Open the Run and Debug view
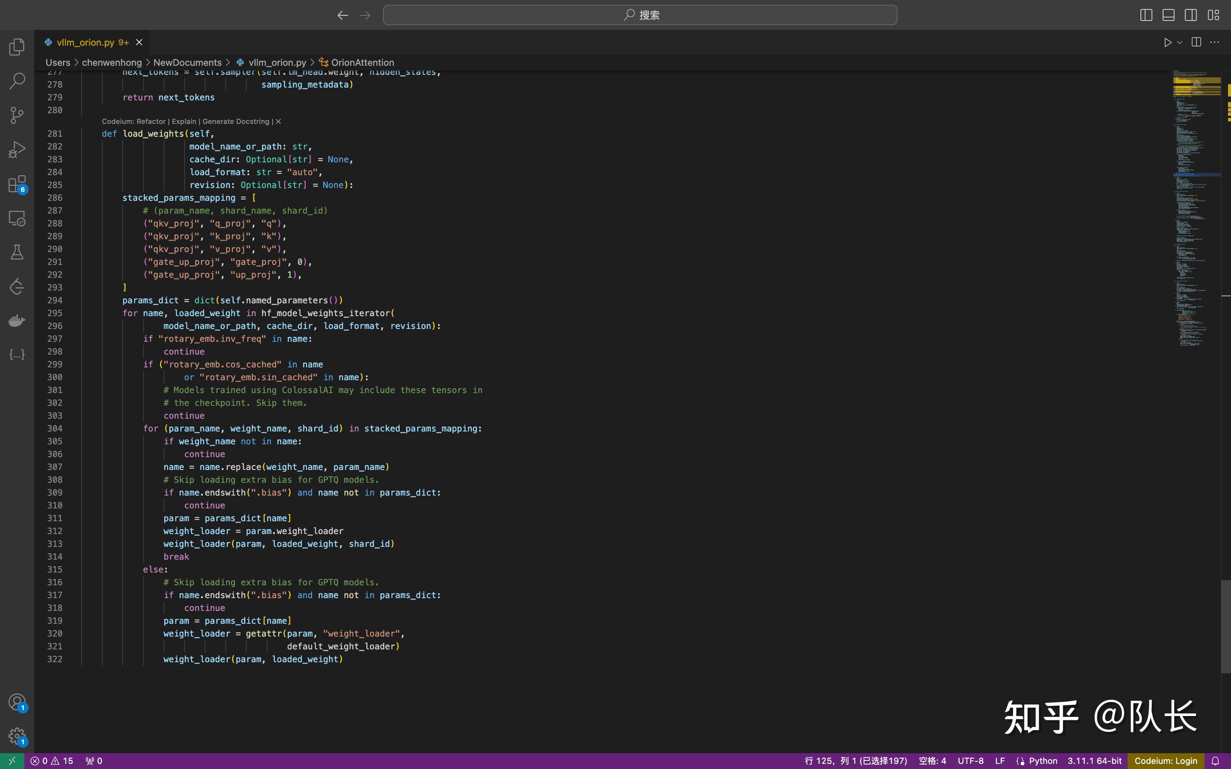The image size is (1231, 769). pos(17,150)
